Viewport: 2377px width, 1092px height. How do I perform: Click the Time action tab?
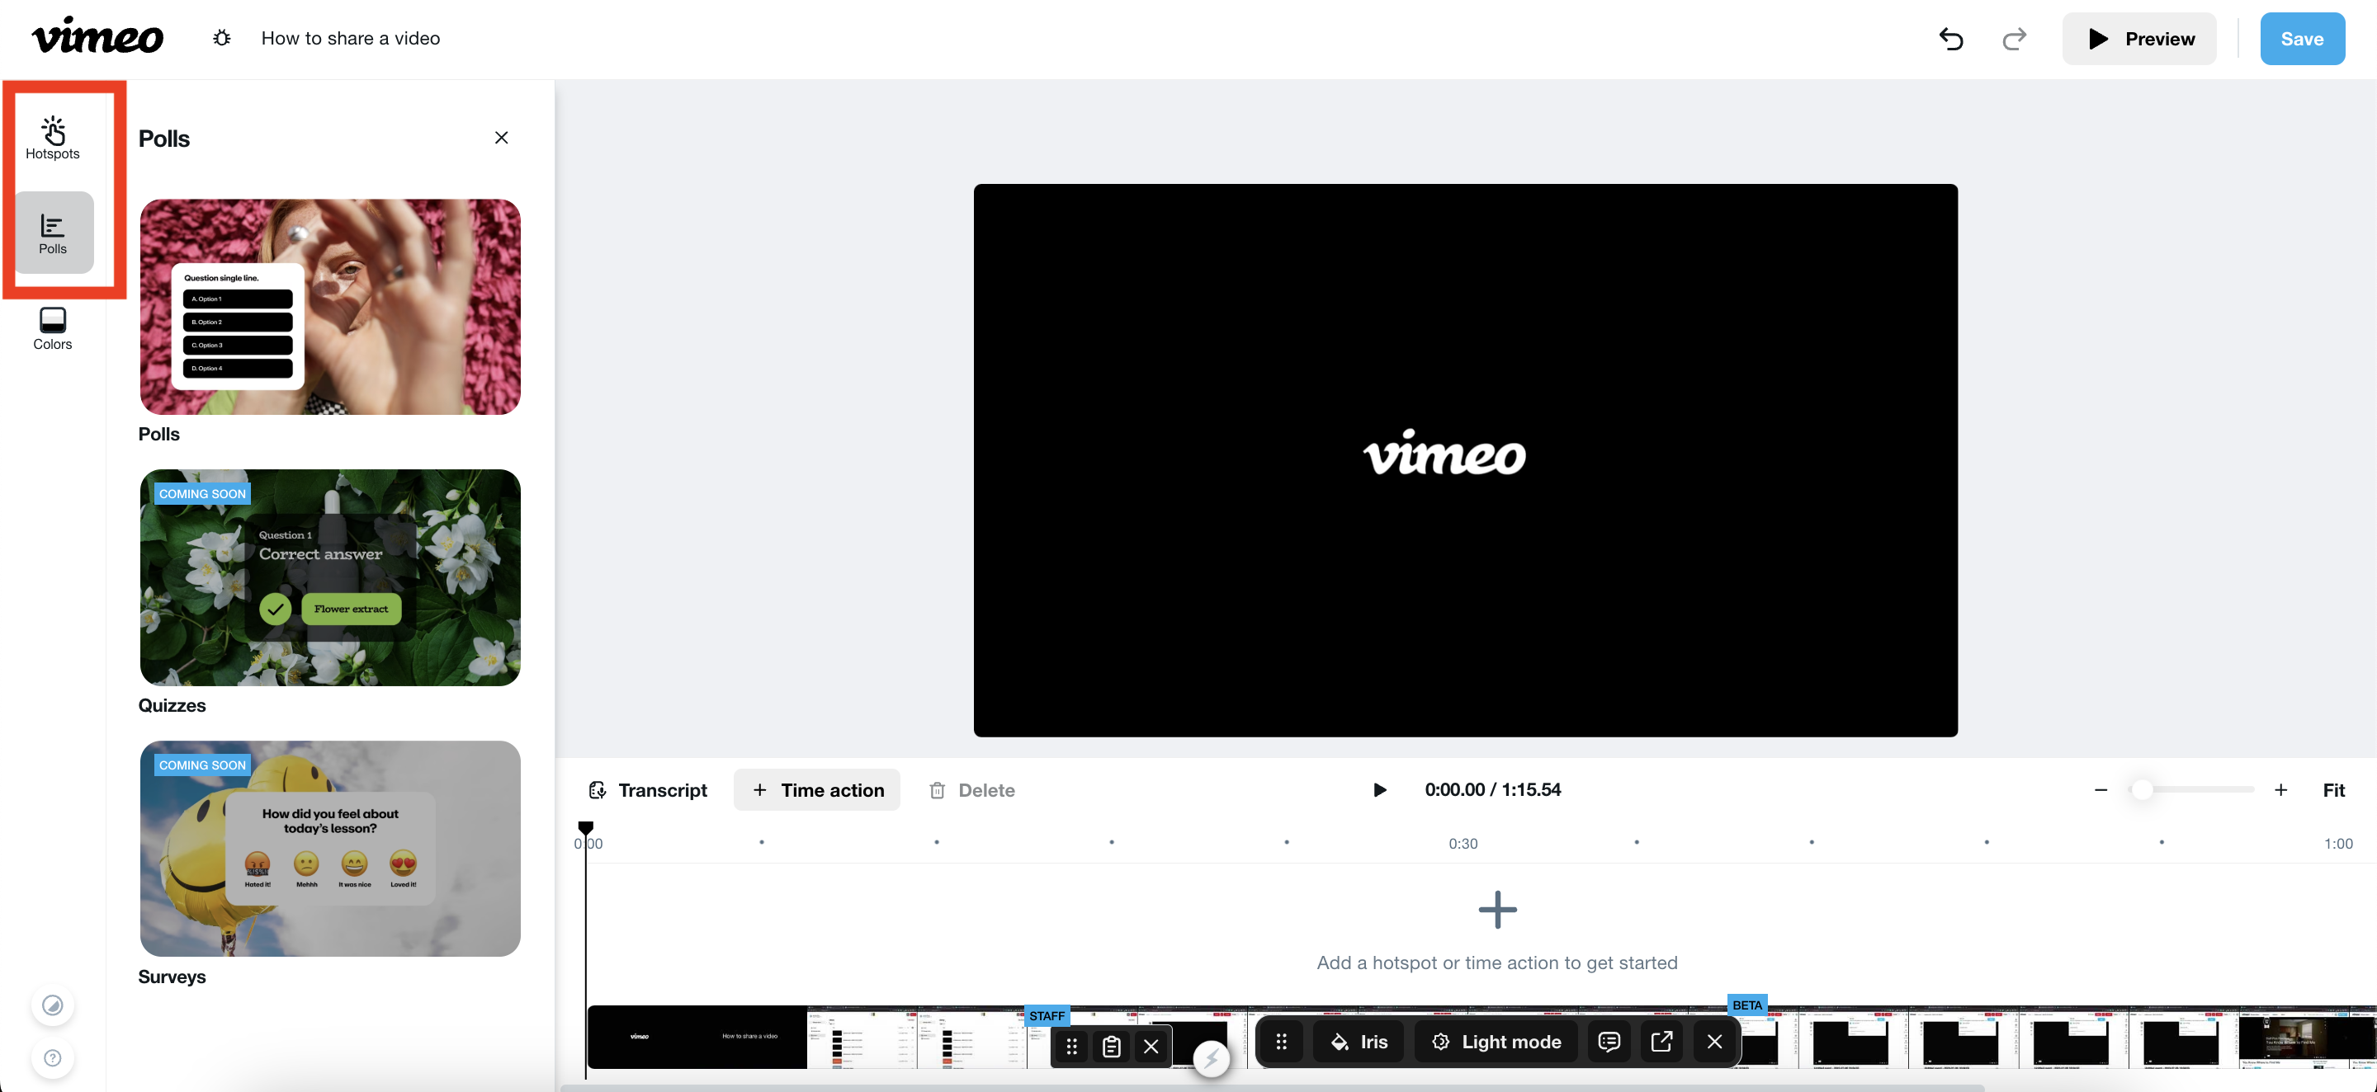(819, 789)
